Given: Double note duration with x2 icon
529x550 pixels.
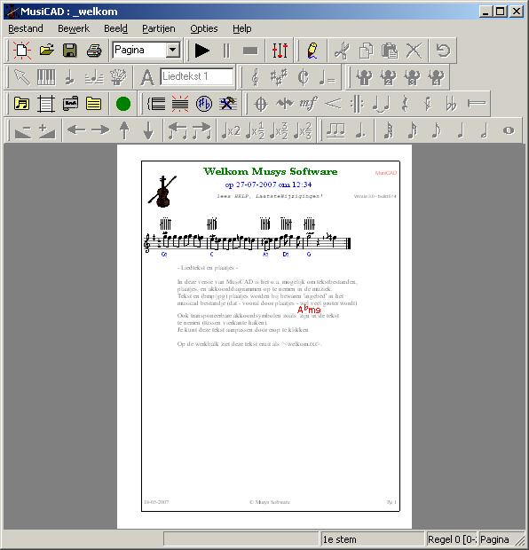Looking at the screenshot, I should coord(231,130).
